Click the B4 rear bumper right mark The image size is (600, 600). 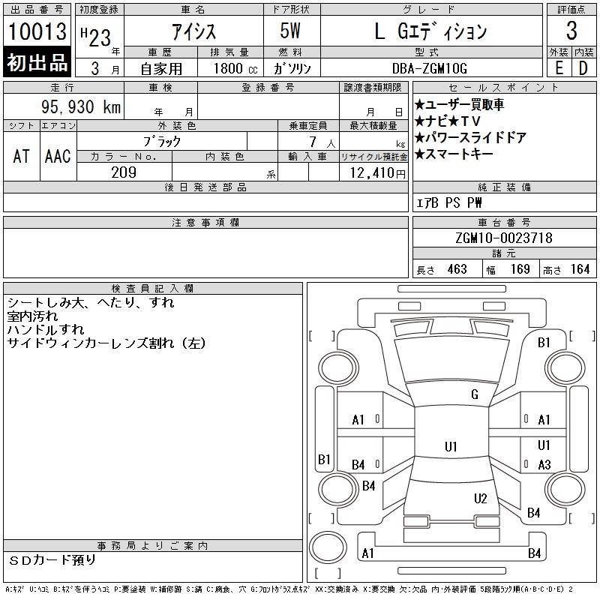(534, 553)
